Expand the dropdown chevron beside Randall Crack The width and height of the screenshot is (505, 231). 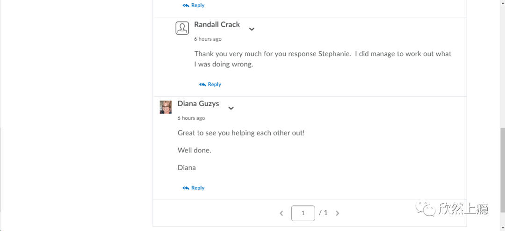point(252,29)
